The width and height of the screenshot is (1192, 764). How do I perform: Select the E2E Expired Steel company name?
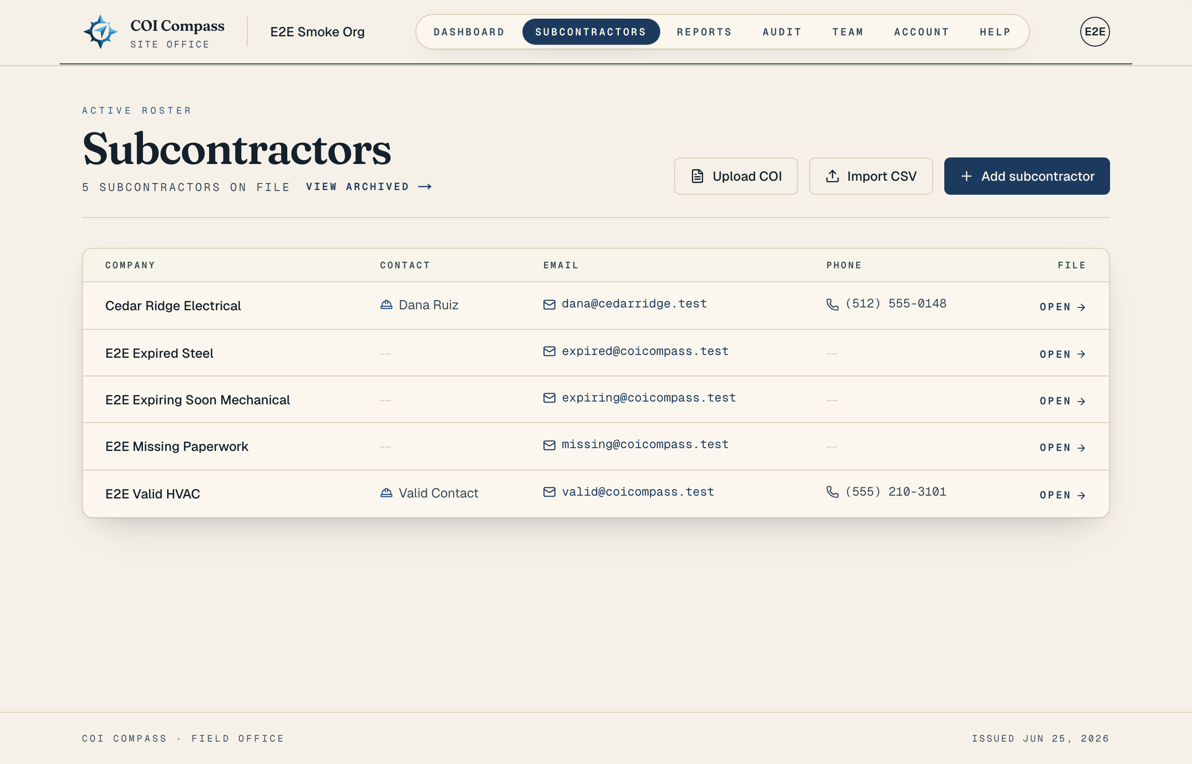tap(159, 353)
